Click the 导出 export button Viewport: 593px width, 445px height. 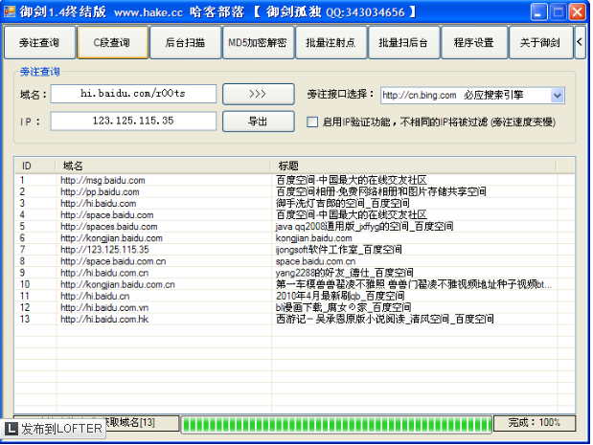(x=258, y=122)
